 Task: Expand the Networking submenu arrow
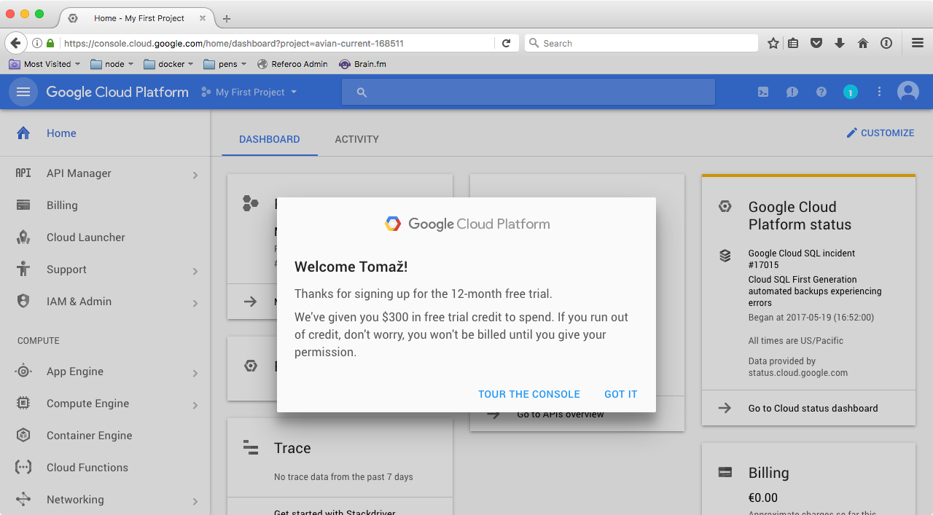[195, 501]
